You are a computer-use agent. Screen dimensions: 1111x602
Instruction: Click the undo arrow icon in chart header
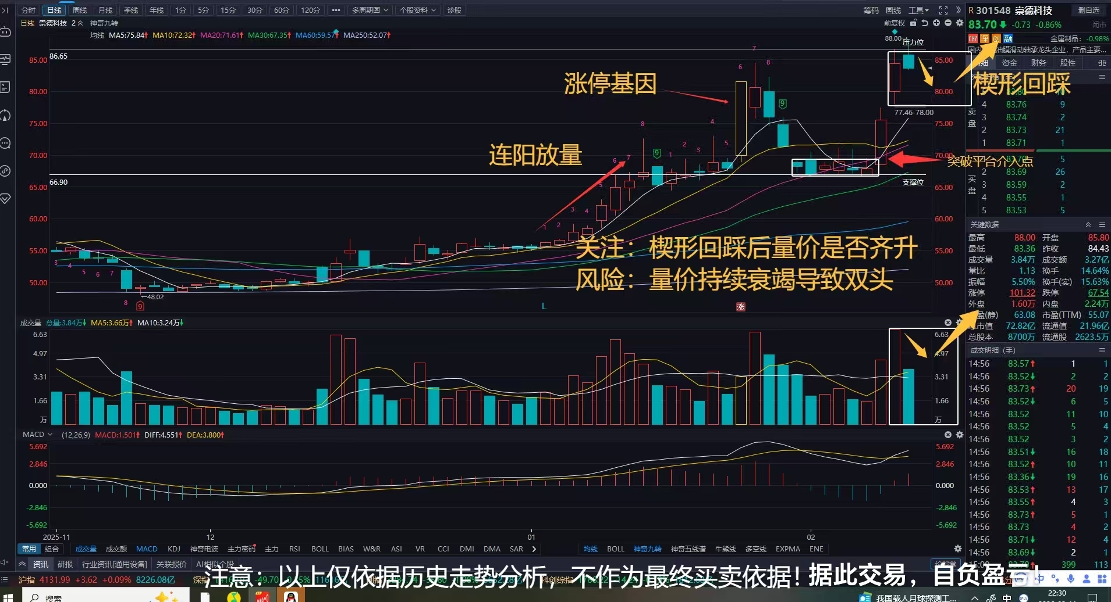925,23
